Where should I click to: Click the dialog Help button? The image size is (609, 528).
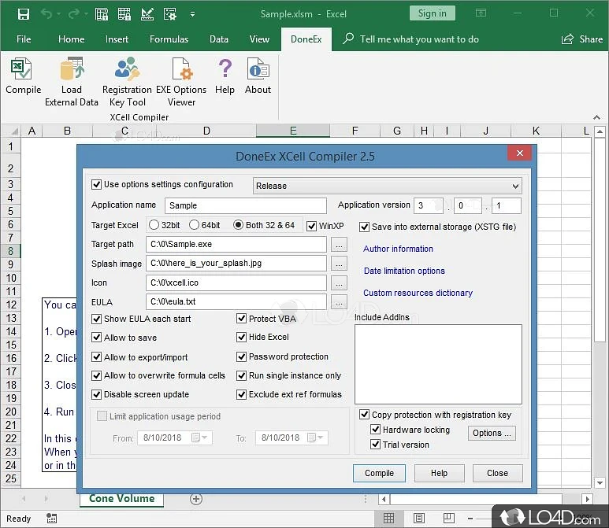439,473
